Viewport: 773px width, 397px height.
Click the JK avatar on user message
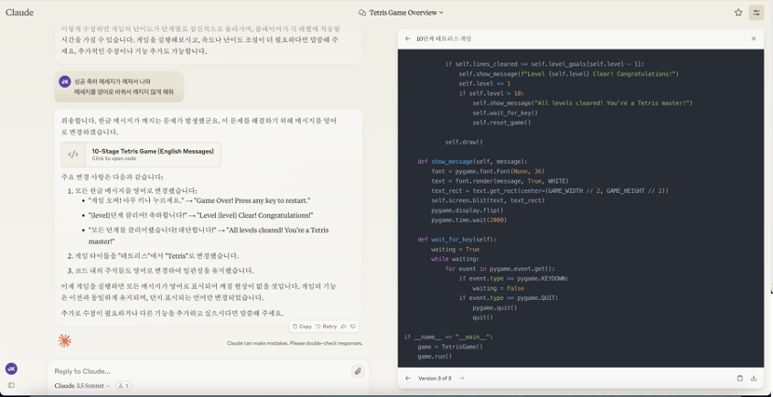(x=65, y=81)
